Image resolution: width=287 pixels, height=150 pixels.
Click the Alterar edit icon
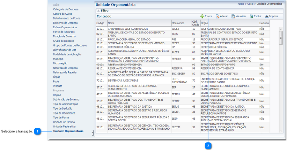[x=217, y=16]
